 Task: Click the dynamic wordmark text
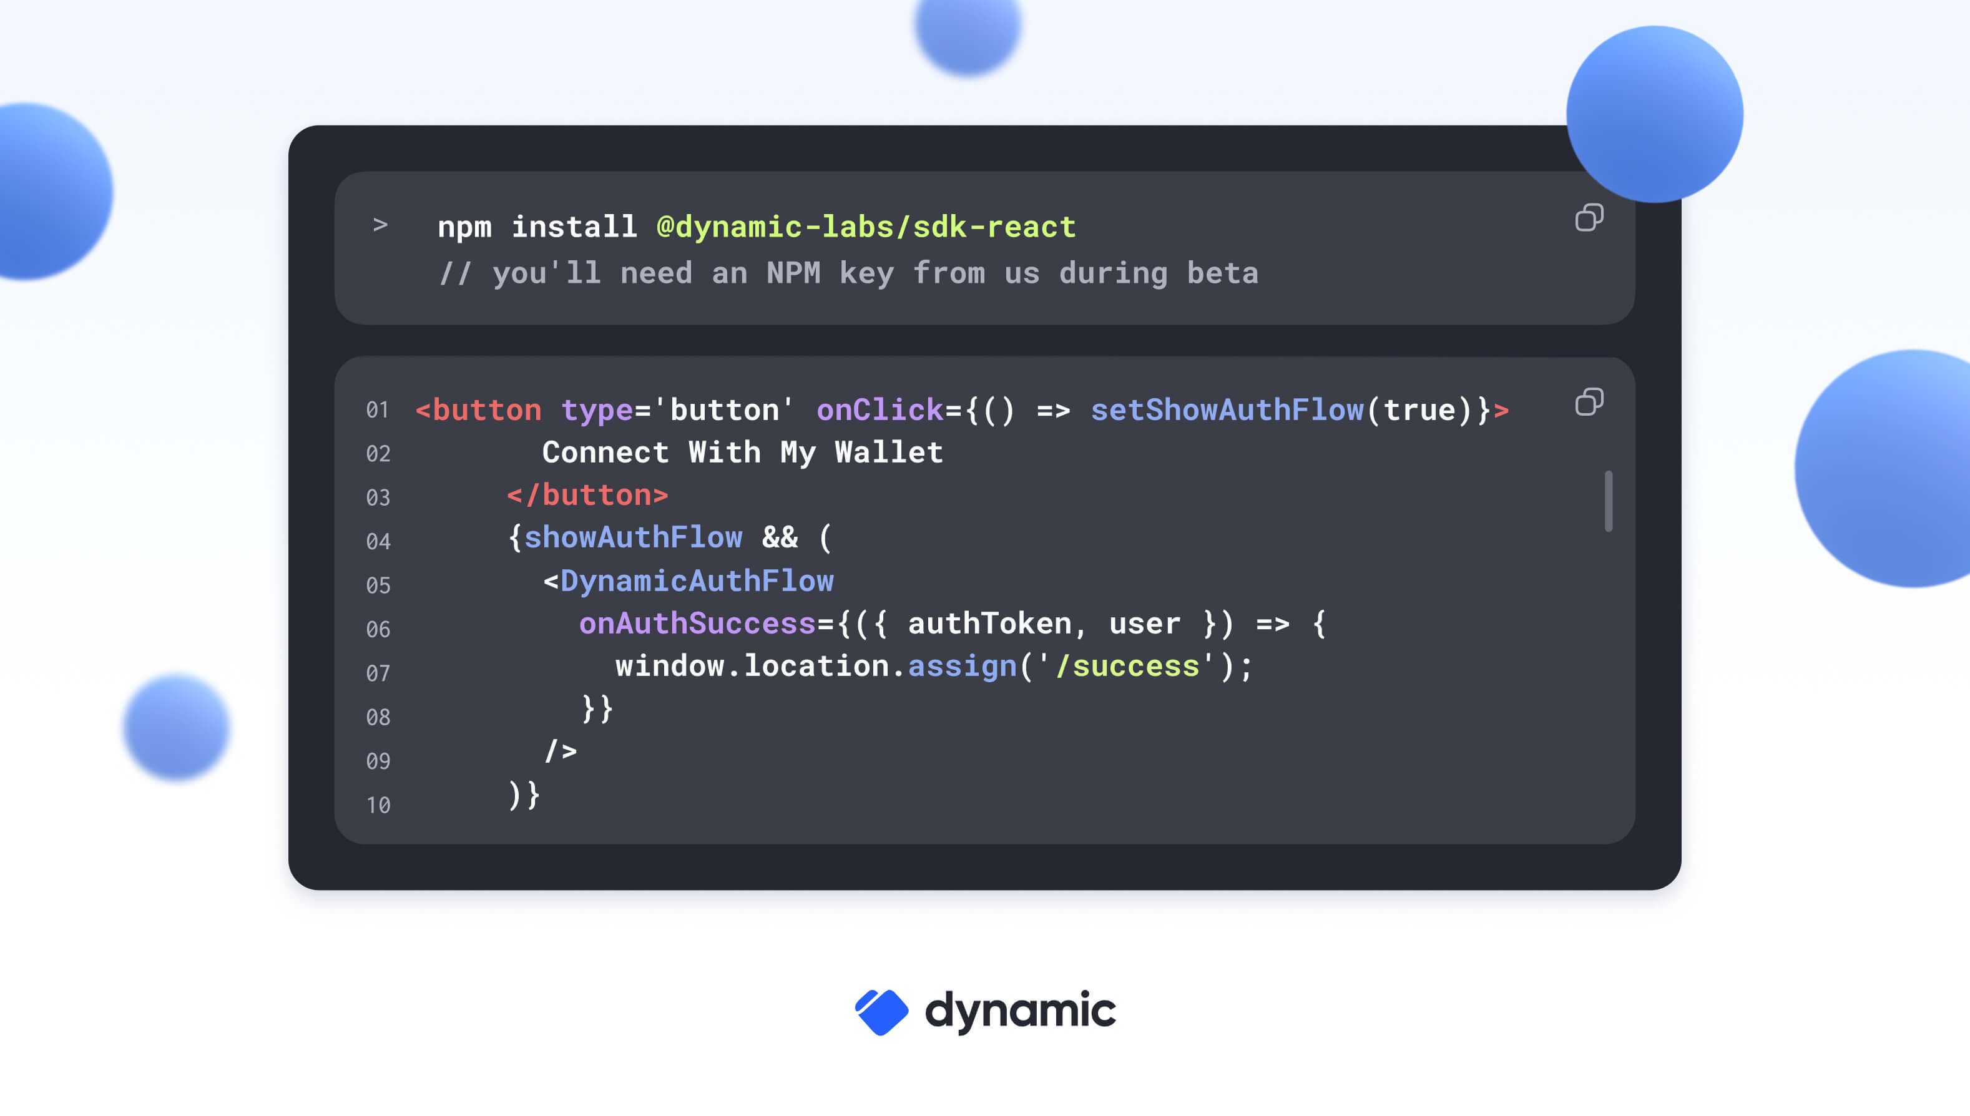1020,1011
